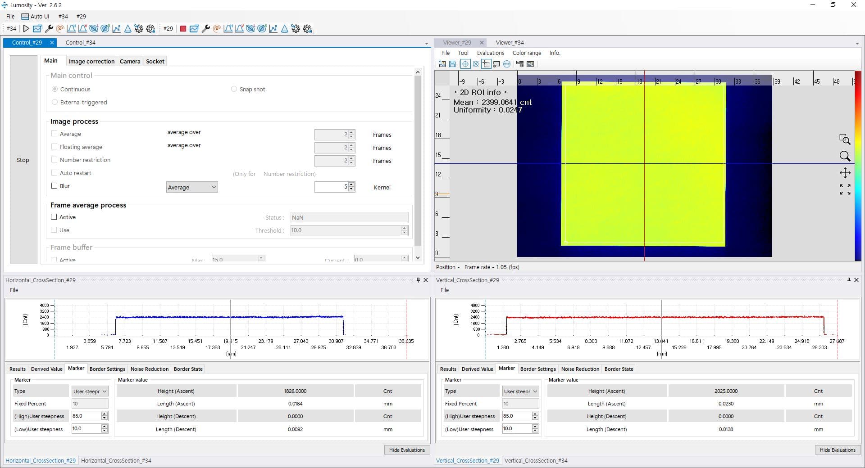
Task: Select External triggered radio option
Action: tap(55, 102)
